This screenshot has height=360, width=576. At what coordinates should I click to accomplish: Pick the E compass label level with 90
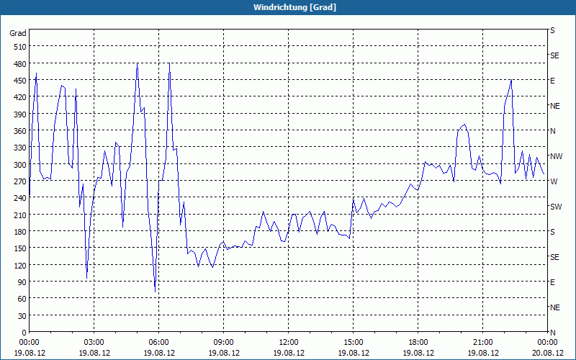point(552,282)
